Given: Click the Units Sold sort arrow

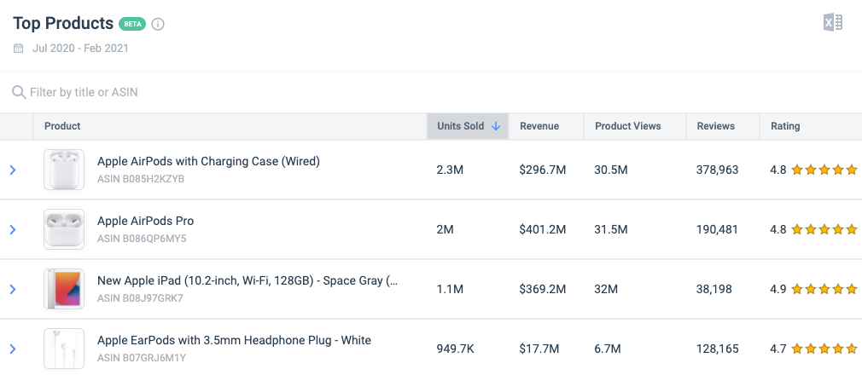Looking at the screenshot, I should coord(496,126).
